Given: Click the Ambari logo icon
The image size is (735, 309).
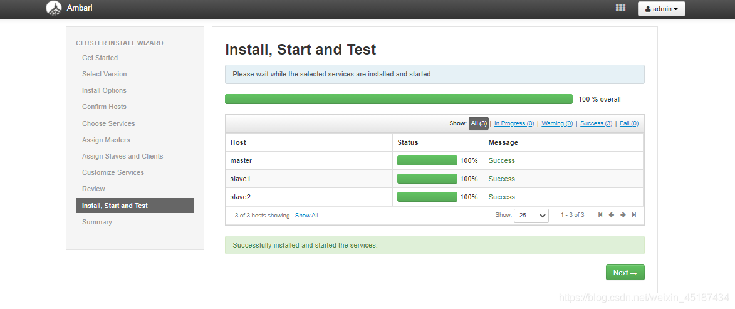Looking at the screenshot, I should coord(54,8).
